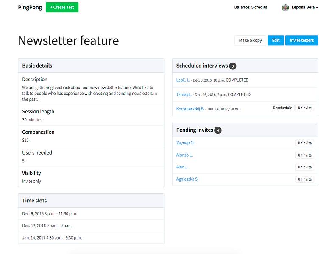This screenshot has height=254, width=332.
Task: Click the Pending invites heading
Action: click(x=195, y=130)
